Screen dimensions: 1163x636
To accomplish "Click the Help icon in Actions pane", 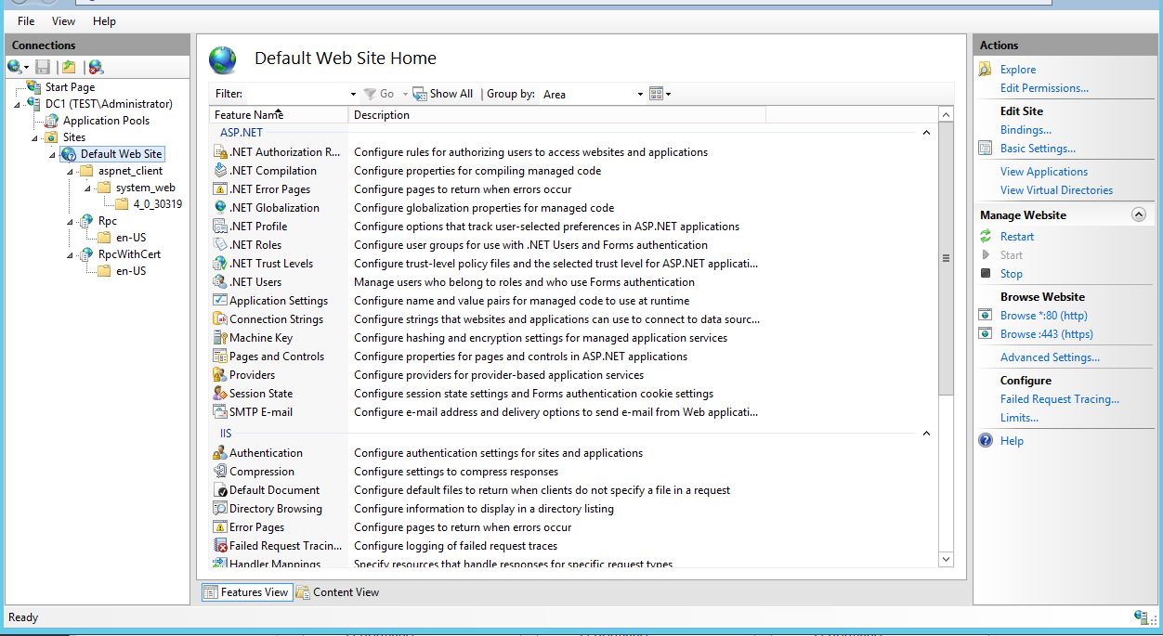I will [x=986, y=441].
